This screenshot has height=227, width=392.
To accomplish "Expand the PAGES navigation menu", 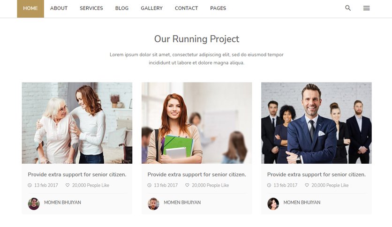I will 218,8.
